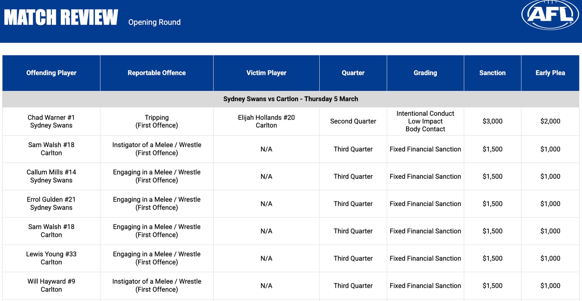Click the MATCH REVIEW title
582x301 pixels.
pos(61,18)
